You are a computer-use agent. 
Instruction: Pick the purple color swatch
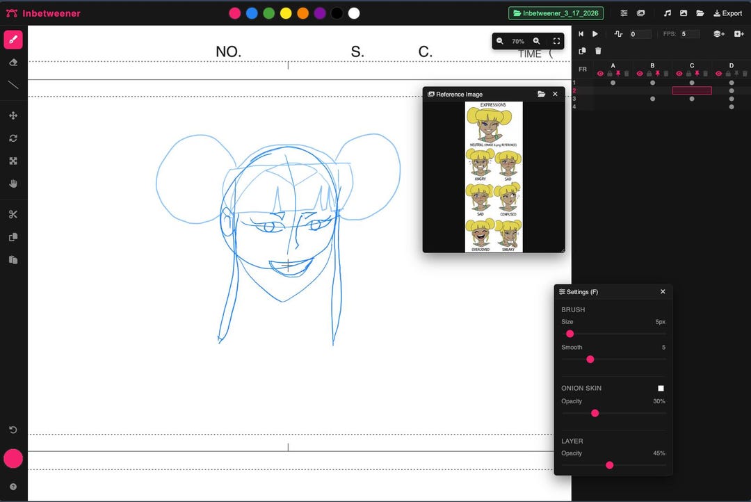(x=320, y=13)
